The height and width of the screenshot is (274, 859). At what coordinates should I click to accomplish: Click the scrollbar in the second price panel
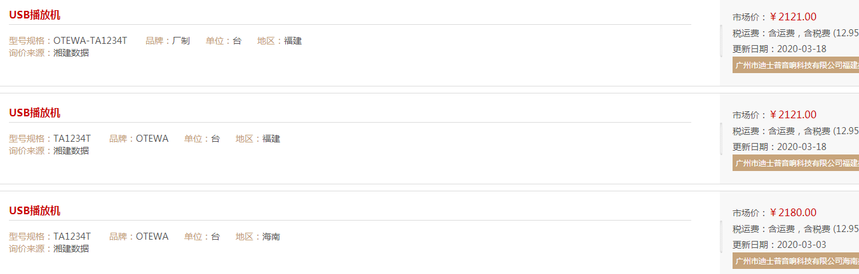(721, 139)
